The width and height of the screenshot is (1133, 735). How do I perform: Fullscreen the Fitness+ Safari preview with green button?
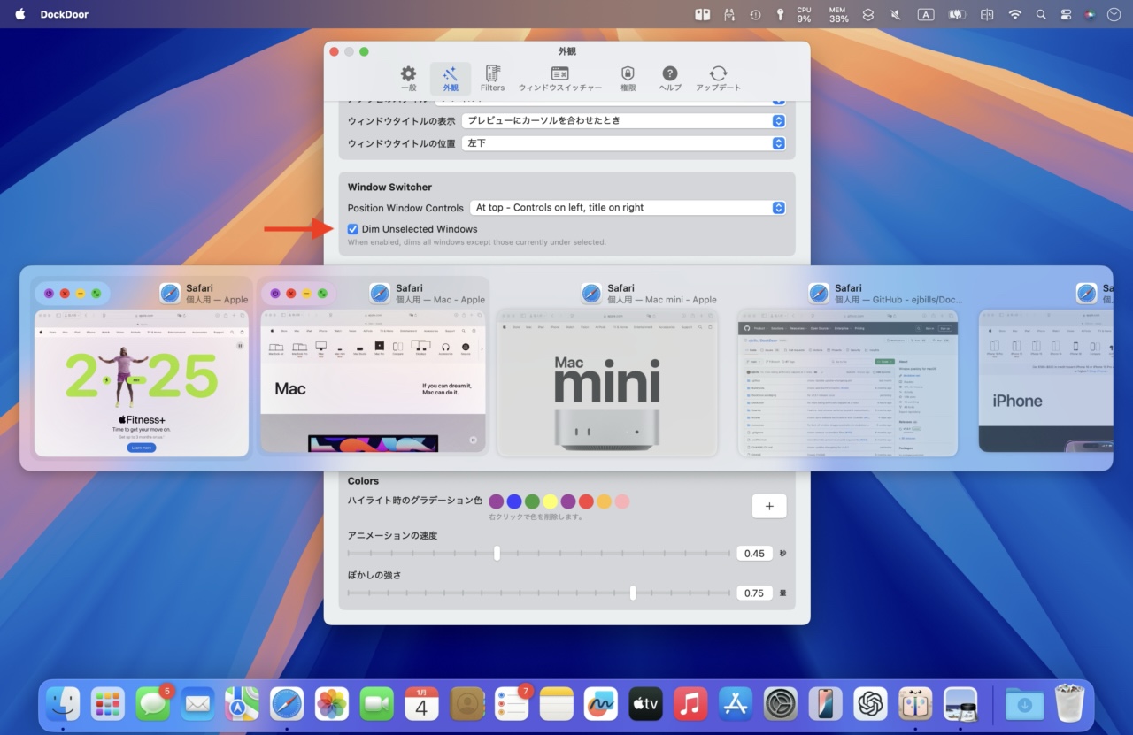click(96, 294)
